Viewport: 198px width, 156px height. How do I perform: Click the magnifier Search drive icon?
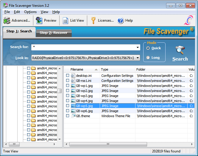click(x=180, y=50)
